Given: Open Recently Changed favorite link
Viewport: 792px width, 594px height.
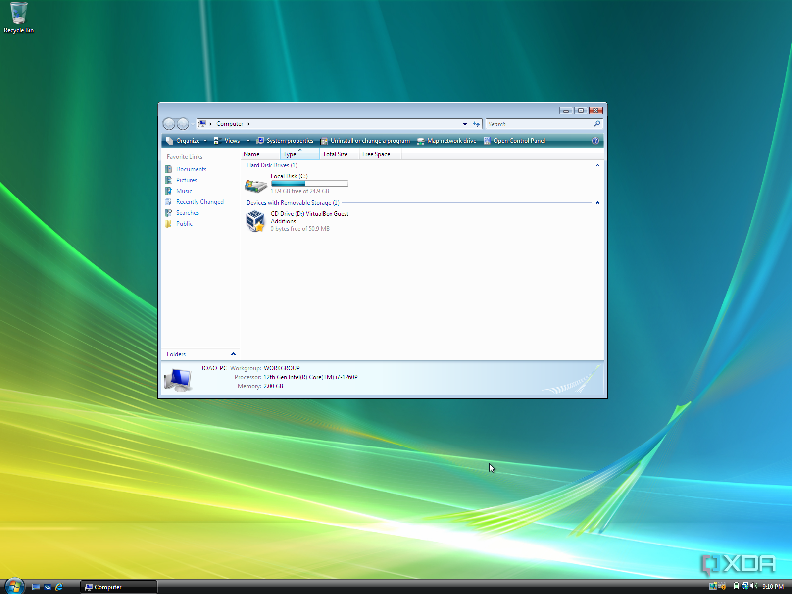Looking at the screenshot, I should point(200,202).
